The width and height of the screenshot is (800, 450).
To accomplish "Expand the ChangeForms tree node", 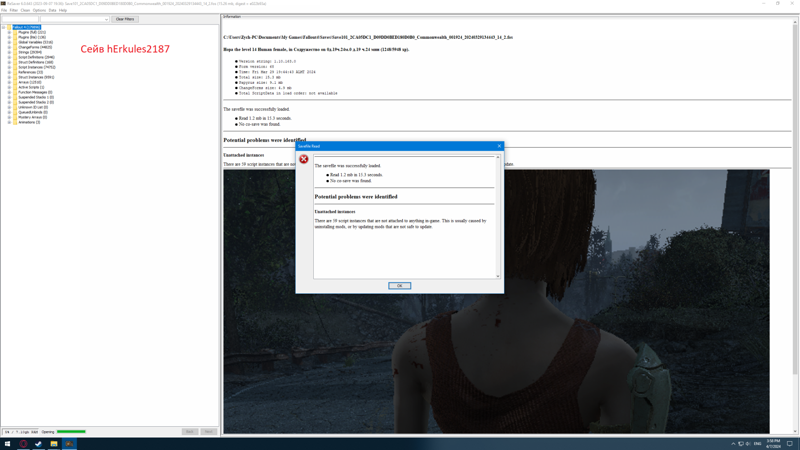I will tap(9, 47).
